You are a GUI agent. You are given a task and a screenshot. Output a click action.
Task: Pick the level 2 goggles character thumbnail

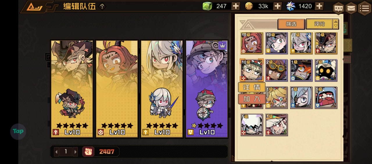tap(276, 70)
